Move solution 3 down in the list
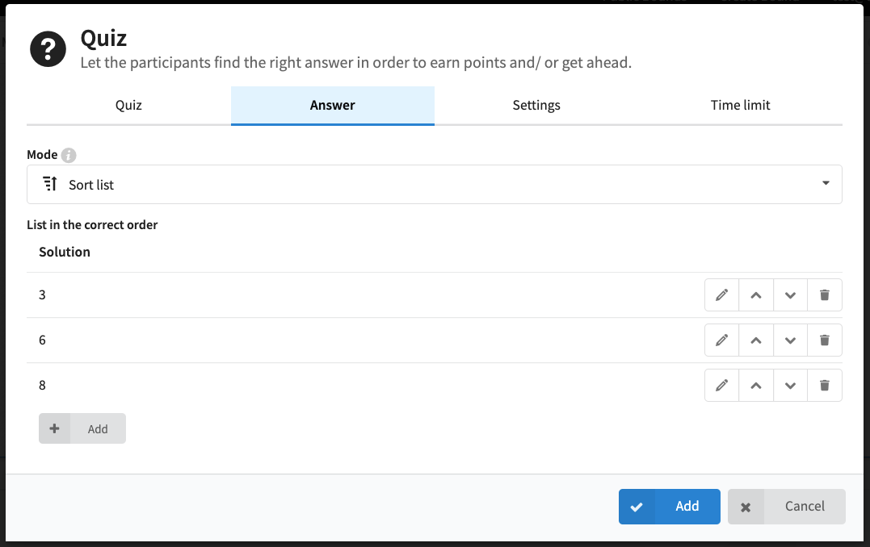 pyautogui.click(x=790, y=294)
